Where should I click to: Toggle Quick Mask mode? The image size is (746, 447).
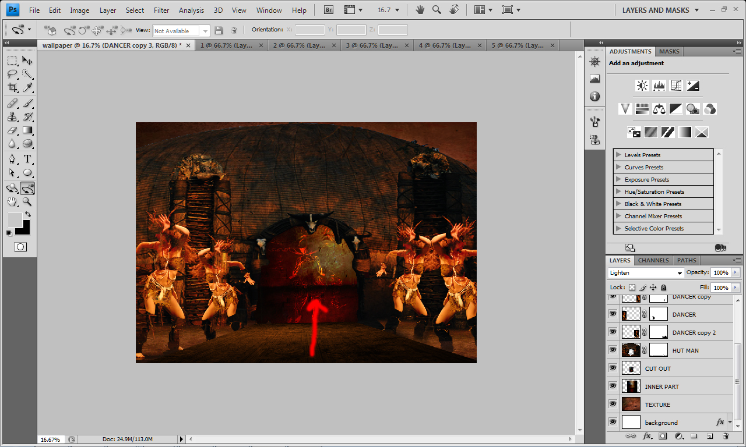coord(20,247)
